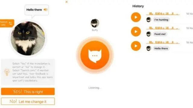193x108 pixels.
Task: Select the Buffy cat avatar above the microphone
Action: (95, 23)
